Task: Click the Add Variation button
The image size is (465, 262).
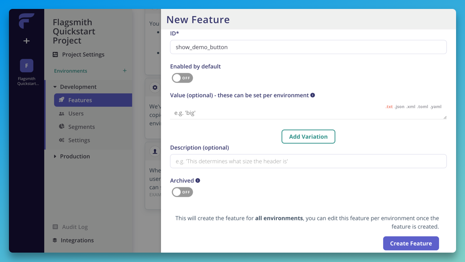Action: [x=308, y=137]
